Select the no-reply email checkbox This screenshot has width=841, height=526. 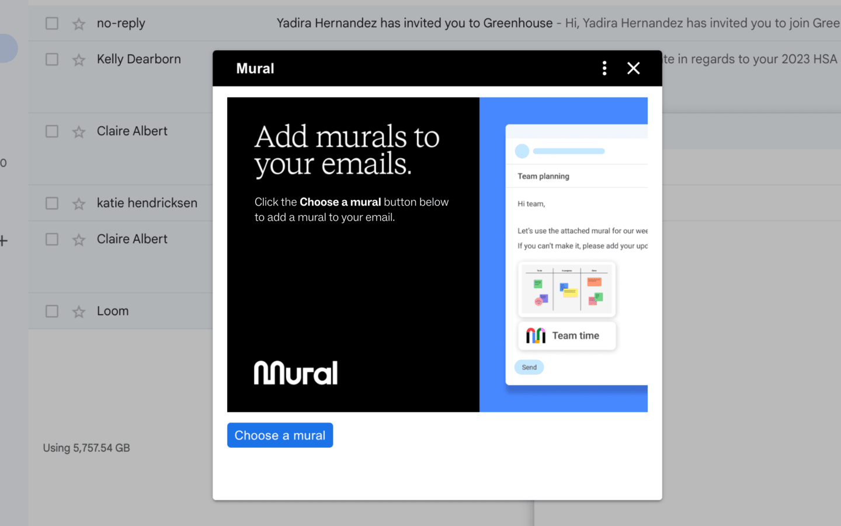click(52, 23)
